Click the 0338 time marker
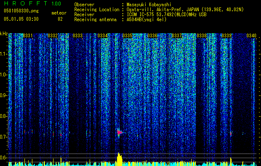 (x=202, y=35)
